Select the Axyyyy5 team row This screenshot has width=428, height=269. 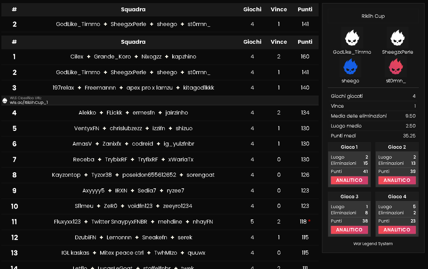pyautogui.click(x=160, y=191)
